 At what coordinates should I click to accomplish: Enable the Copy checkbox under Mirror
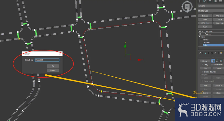click(x=203, y=65)
